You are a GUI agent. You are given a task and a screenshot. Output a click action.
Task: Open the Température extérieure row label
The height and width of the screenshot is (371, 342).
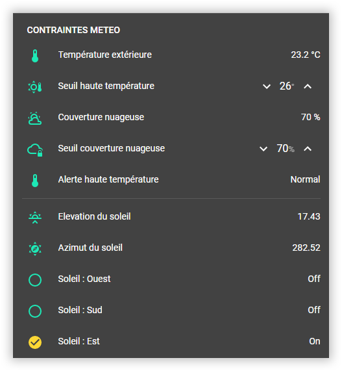[105, 55]
